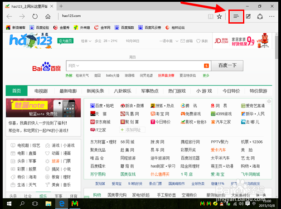Open the 苏宁易购 link
Screen dimensions: 281x209
pos(98,174)
